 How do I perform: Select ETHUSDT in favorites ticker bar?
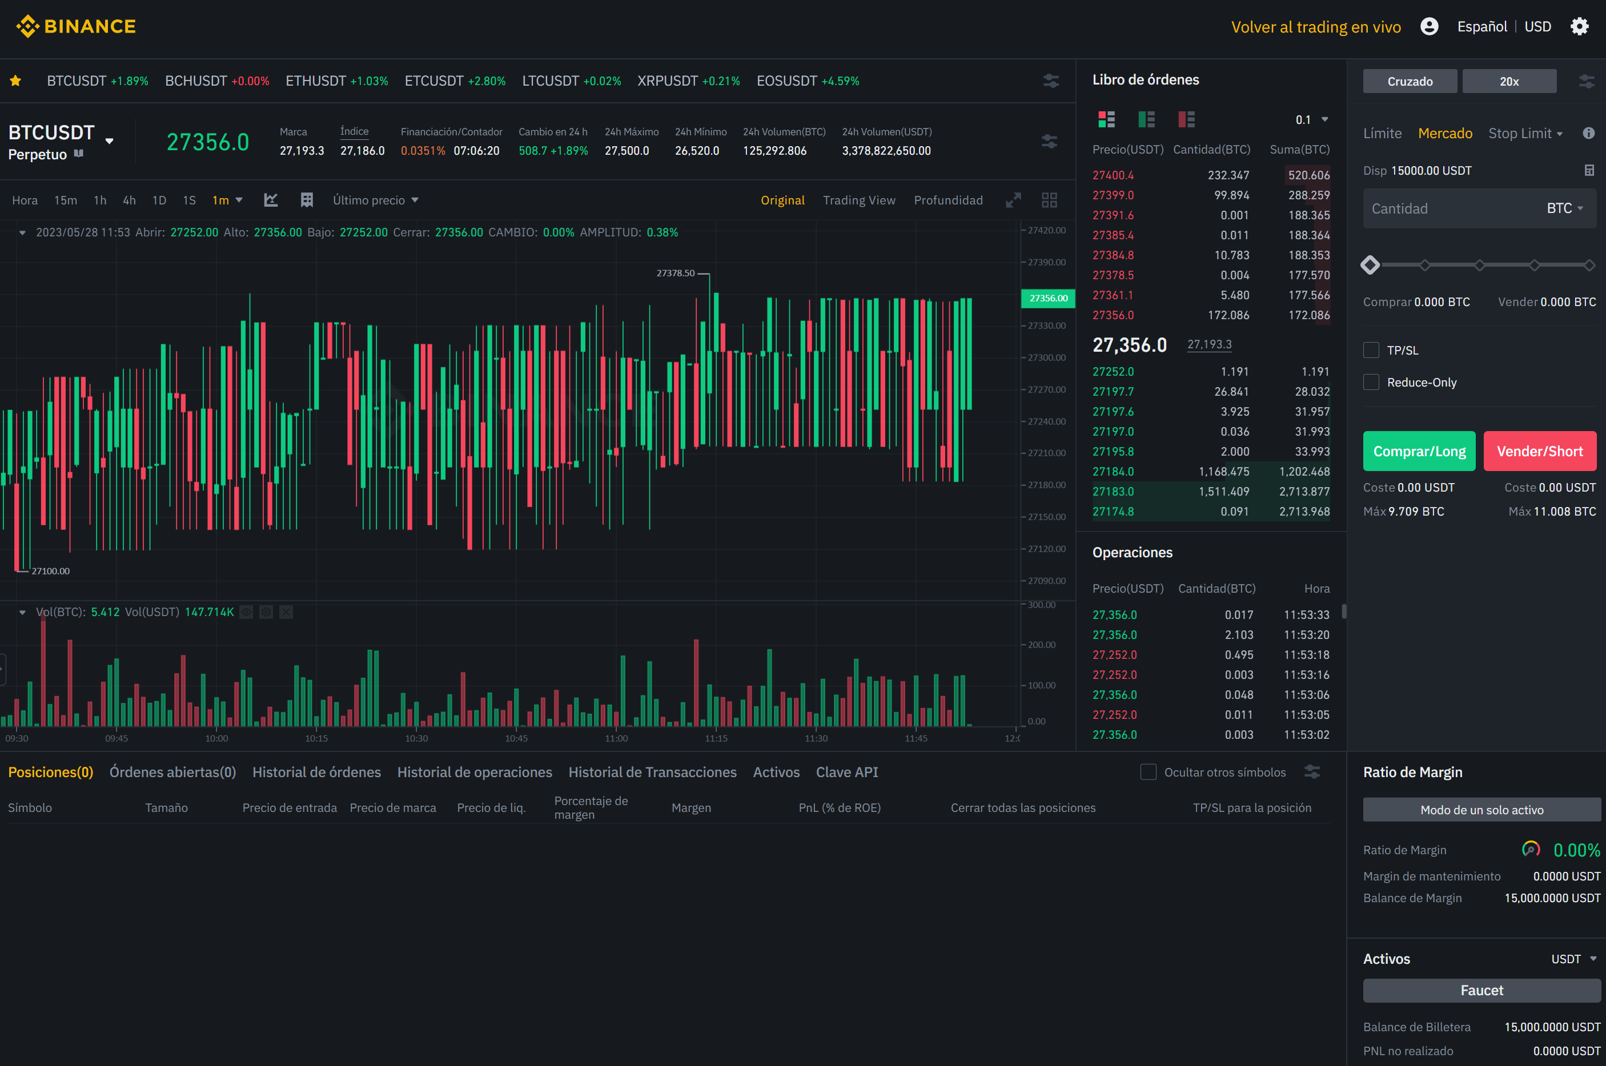coord(336,81)
